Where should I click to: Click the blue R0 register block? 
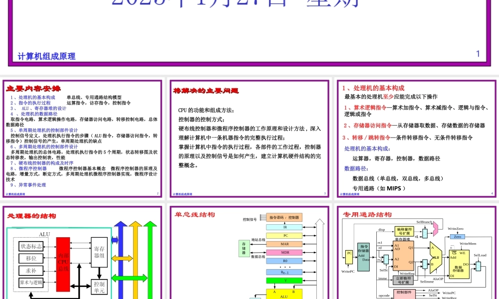pos(284,261)
